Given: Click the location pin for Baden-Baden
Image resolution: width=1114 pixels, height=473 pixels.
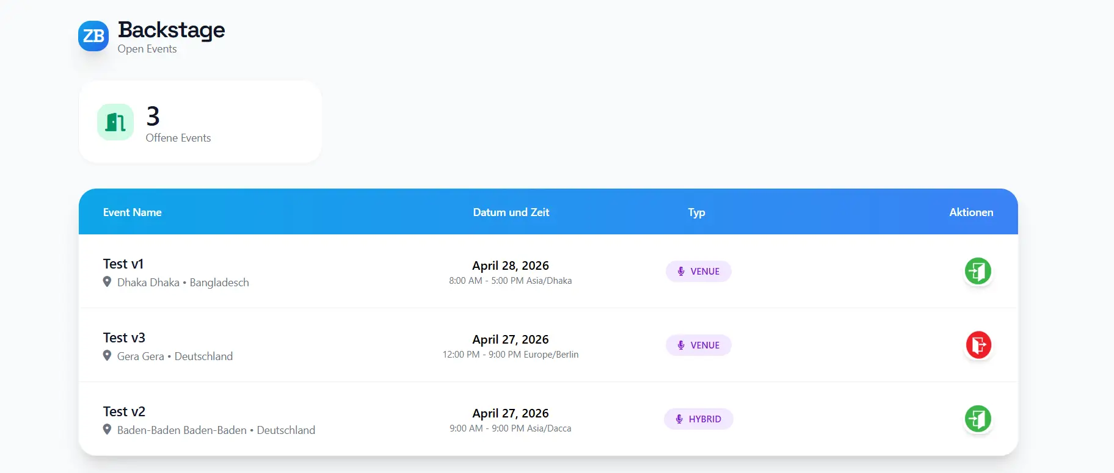Looking at the screenshot, I should 107,430.
